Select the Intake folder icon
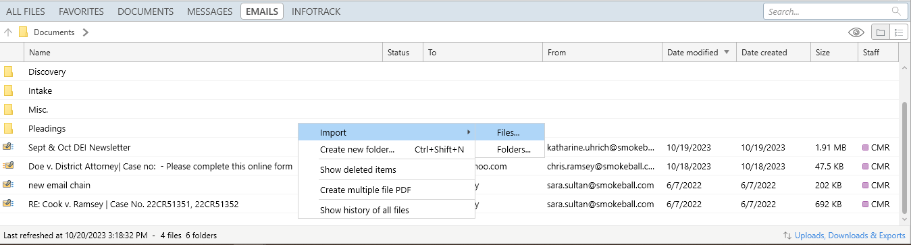 point(8,90)
